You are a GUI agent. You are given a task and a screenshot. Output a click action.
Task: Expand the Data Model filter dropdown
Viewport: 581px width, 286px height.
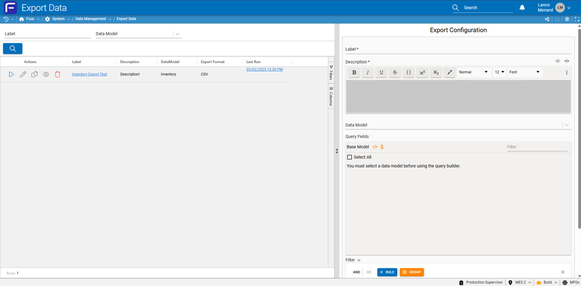[178, 34]
